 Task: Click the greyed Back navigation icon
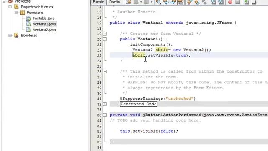(x=136, y=2)
